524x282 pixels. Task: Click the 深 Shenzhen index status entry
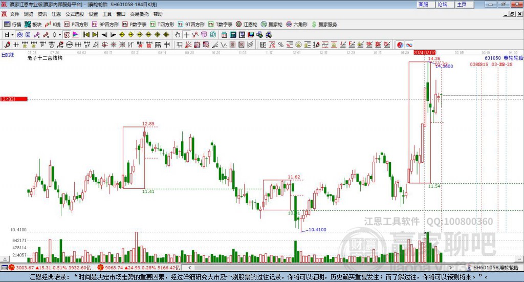click(x=139, y=268)
